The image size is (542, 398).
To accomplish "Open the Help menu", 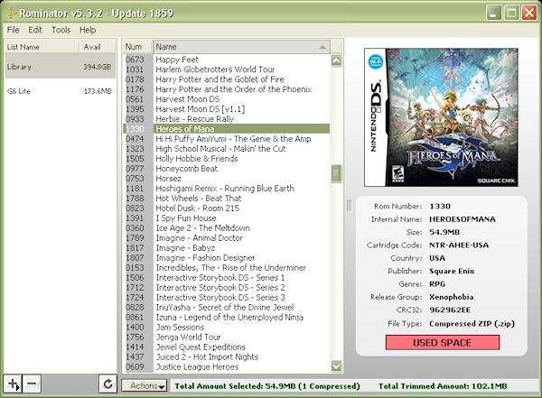I will click(x=88, y=30).
